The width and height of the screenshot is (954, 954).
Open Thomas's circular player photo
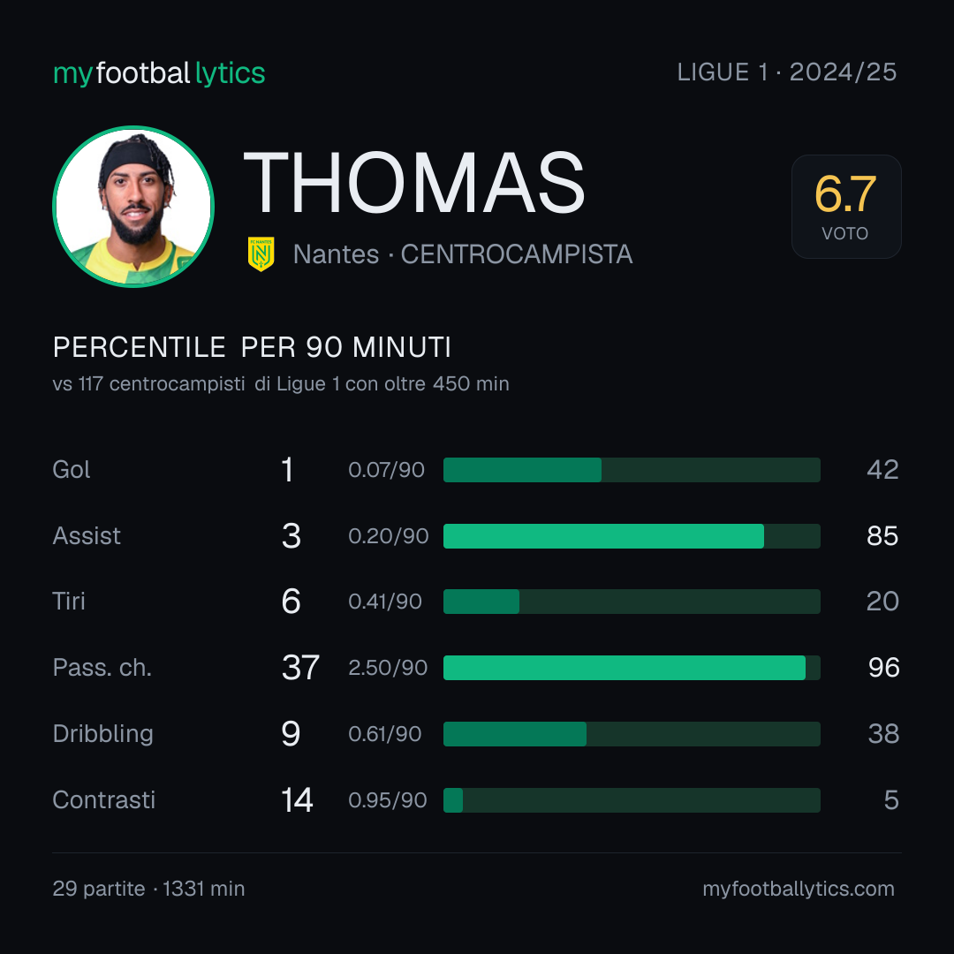point(133,206)
